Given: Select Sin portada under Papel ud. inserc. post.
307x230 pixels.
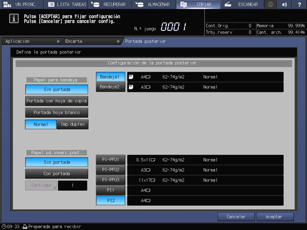Looking at the screenshot, I should coord(56,162).
